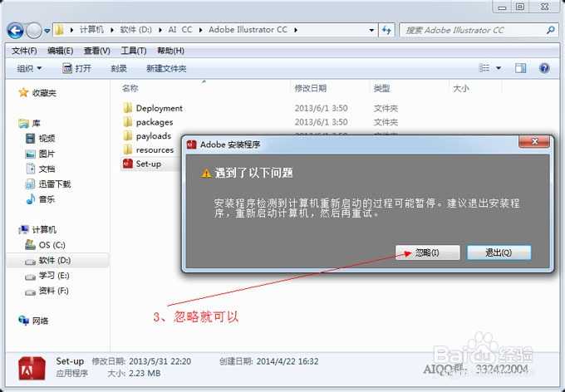Open the 资料 (F:) drive

click(47, 291)
